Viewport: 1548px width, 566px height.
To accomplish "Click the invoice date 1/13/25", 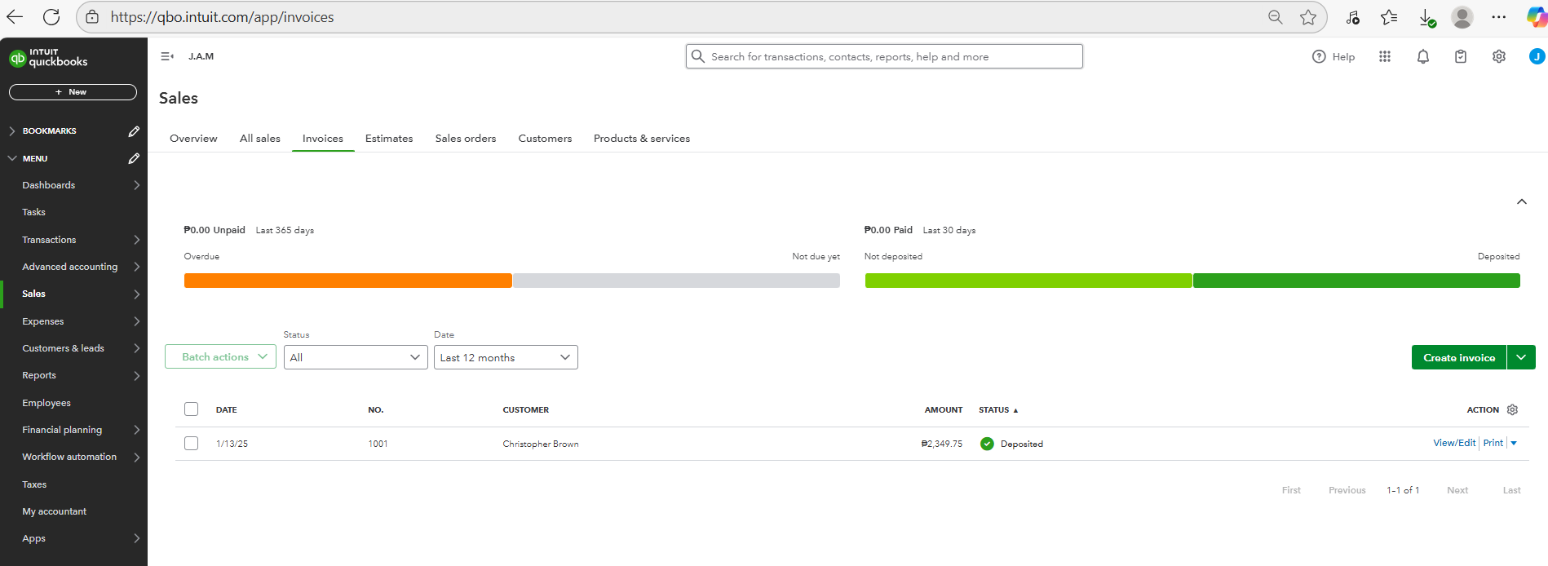I will 232,444.
